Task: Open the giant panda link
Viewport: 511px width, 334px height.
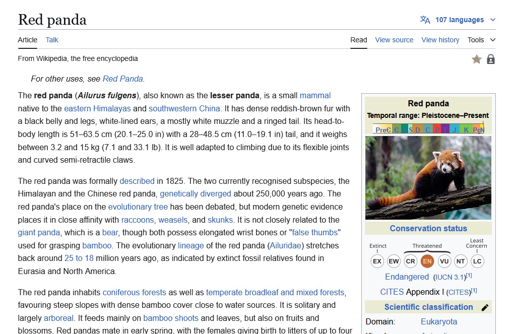Action: click(39, 233)
